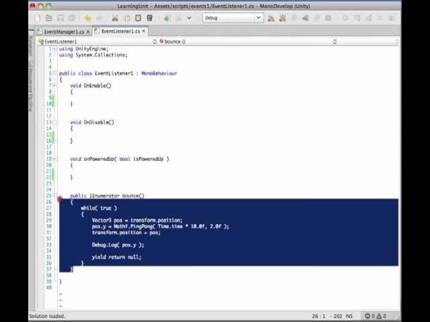Click on 'transform.position = pos;' line
Screen dimensions: 430x322
126,233
